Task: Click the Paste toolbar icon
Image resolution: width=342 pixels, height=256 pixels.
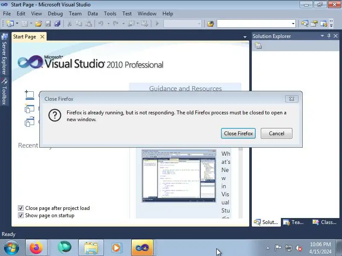Action: 88,23
